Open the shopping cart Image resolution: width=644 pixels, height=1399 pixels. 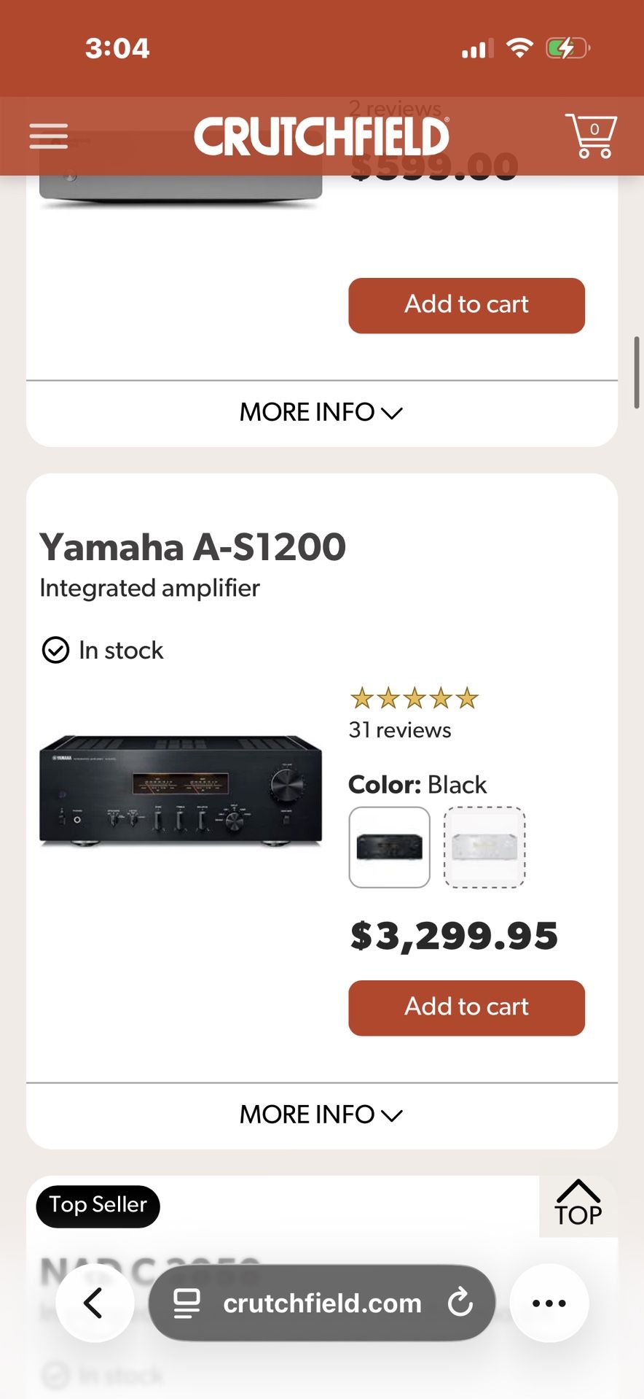(592, 136)
